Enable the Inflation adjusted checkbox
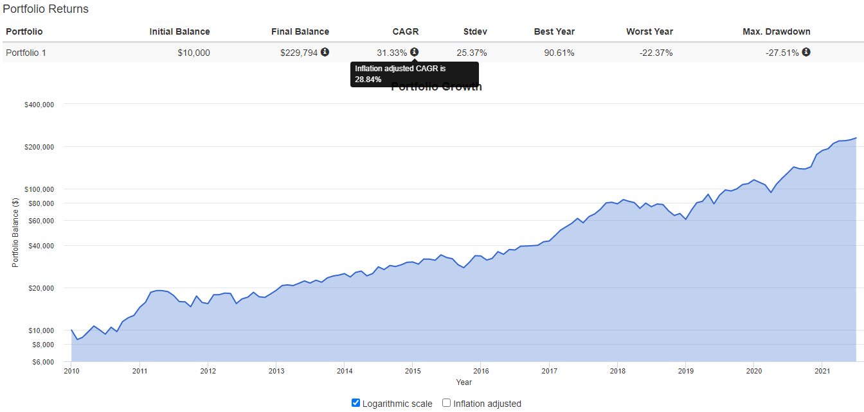The image size is (864, 412). coord(447,403)
